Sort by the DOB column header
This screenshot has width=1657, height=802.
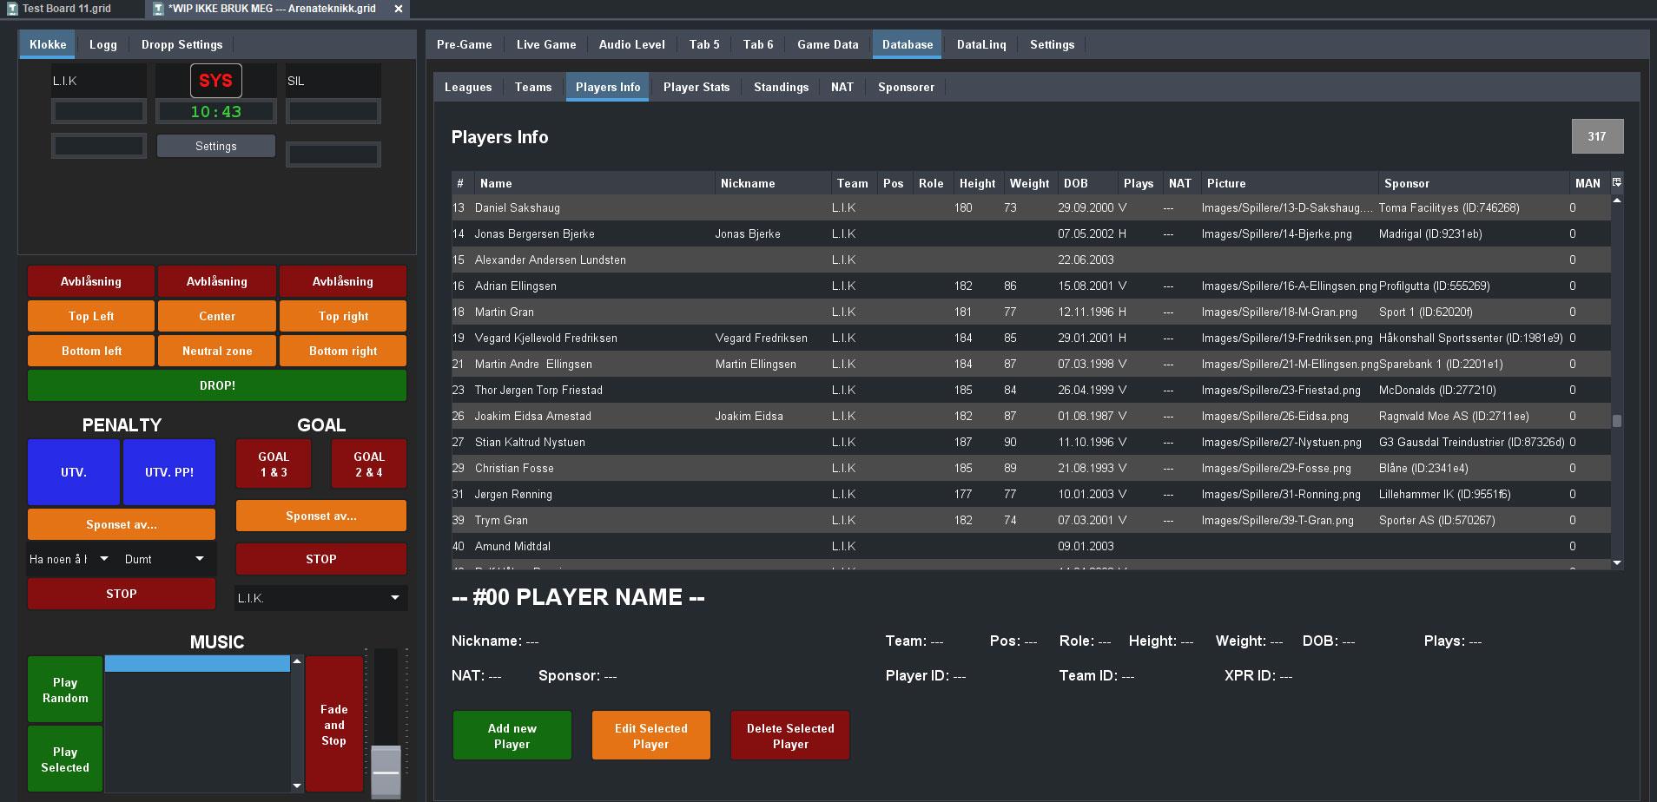click(1087, 183)
